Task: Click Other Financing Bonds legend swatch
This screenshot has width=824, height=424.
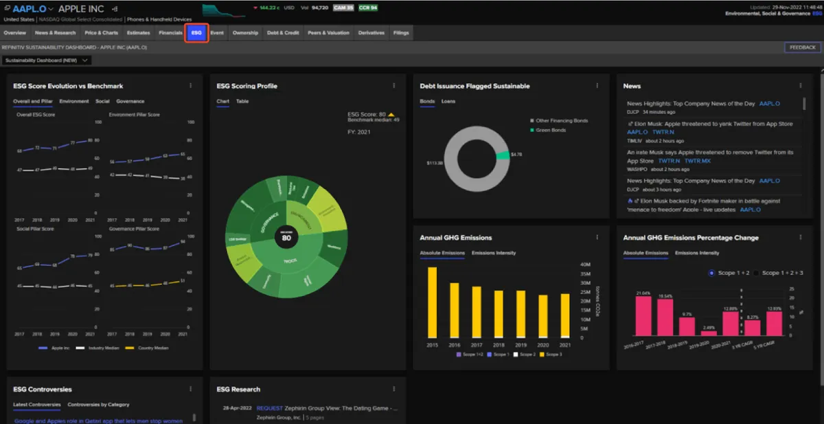Action: (x=531, y=121)
